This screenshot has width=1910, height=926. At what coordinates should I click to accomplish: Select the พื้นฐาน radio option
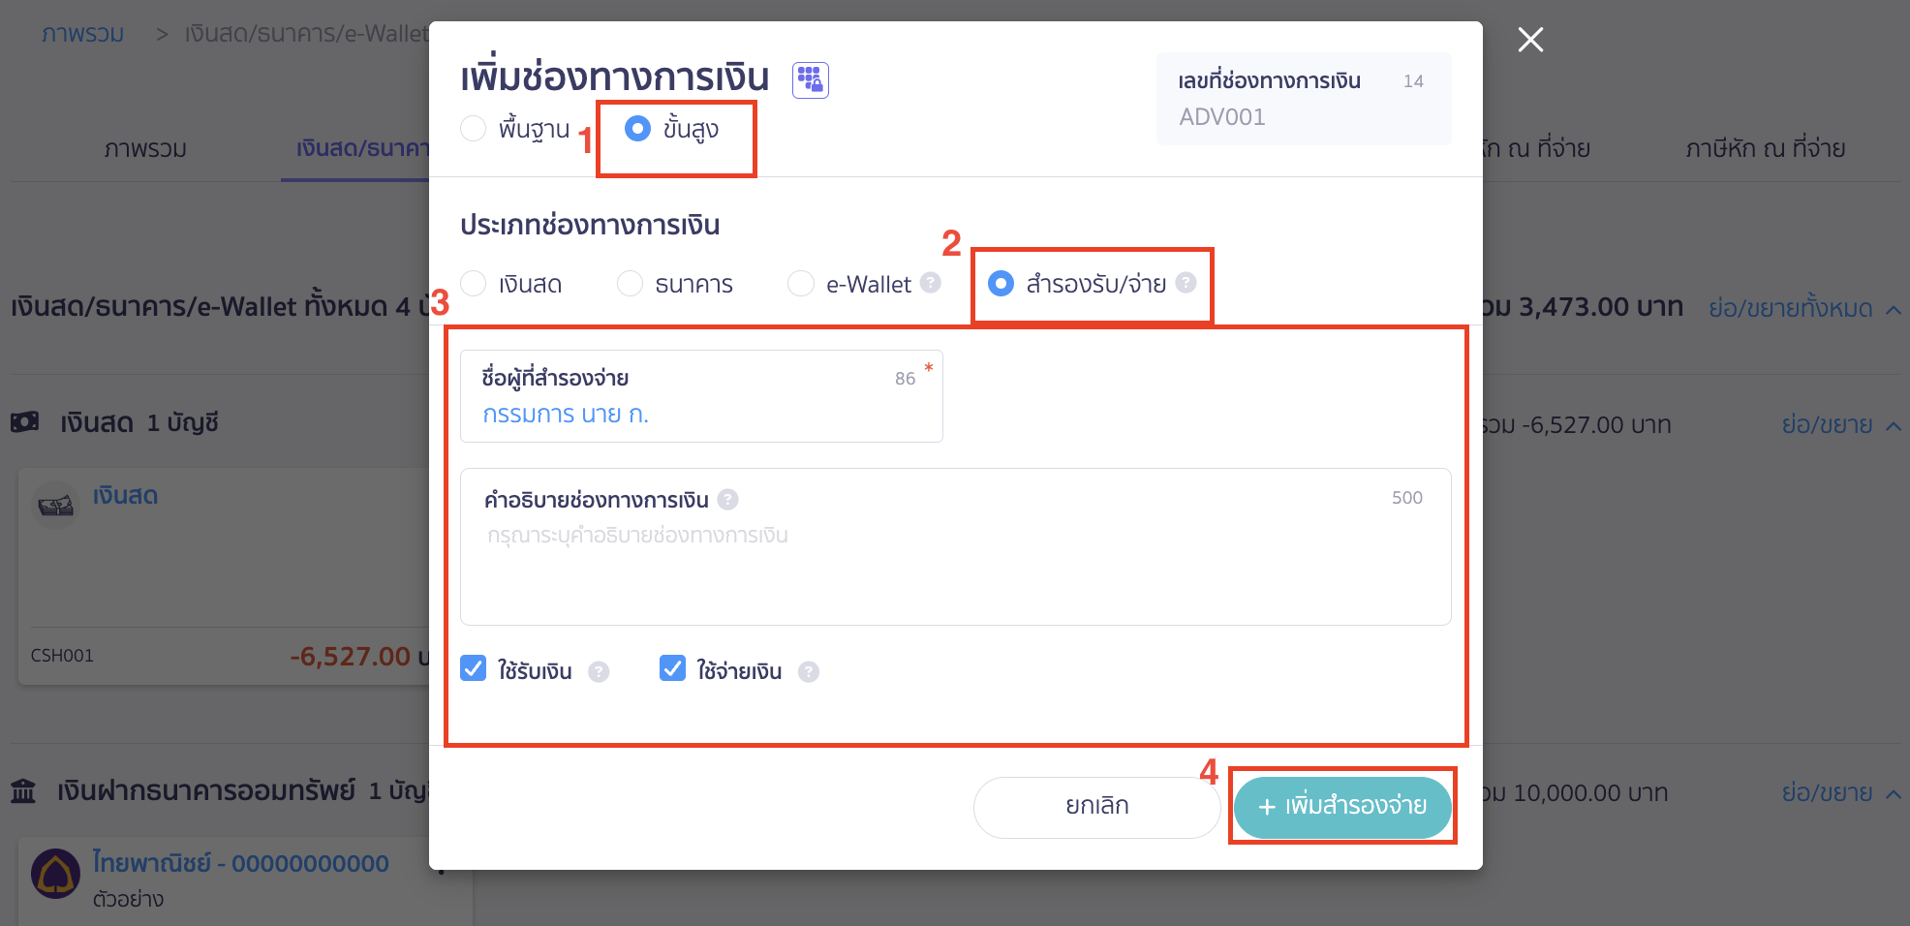tap(473, 128)
